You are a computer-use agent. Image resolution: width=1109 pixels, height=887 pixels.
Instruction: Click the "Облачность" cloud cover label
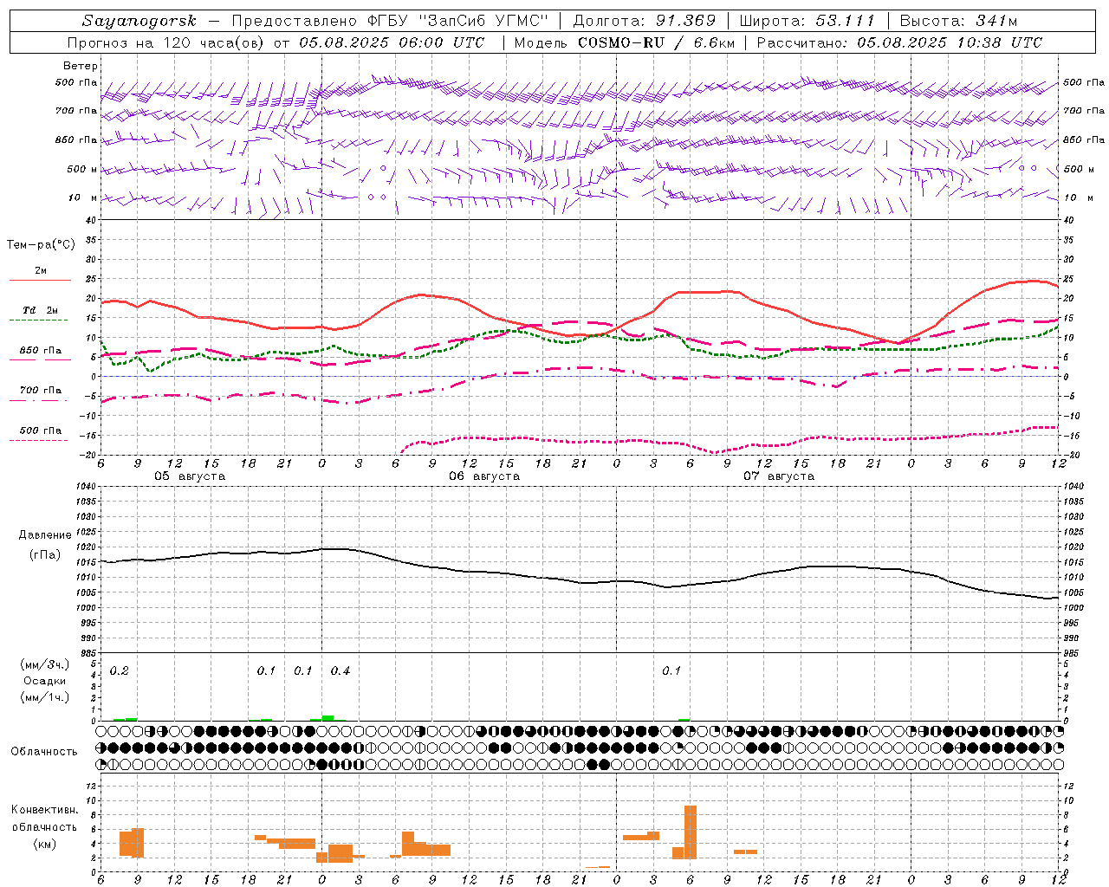pyautogui.click(x=44, y=752)
